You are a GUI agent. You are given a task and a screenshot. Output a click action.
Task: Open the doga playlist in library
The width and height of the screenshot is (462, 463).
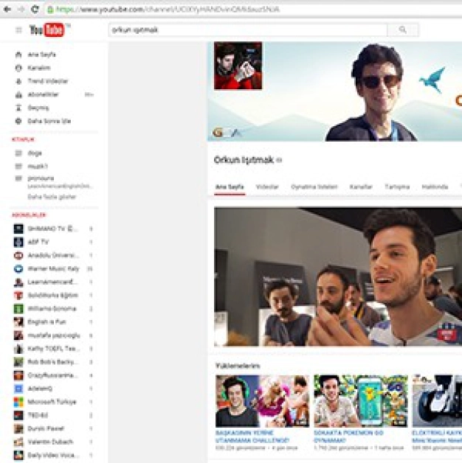(34, 153)
